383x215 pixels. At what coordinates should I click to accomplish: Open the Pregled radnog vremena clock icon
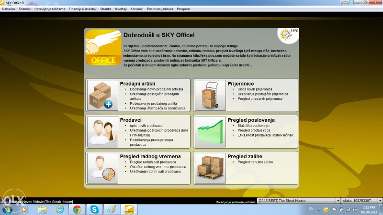(102, 168)
